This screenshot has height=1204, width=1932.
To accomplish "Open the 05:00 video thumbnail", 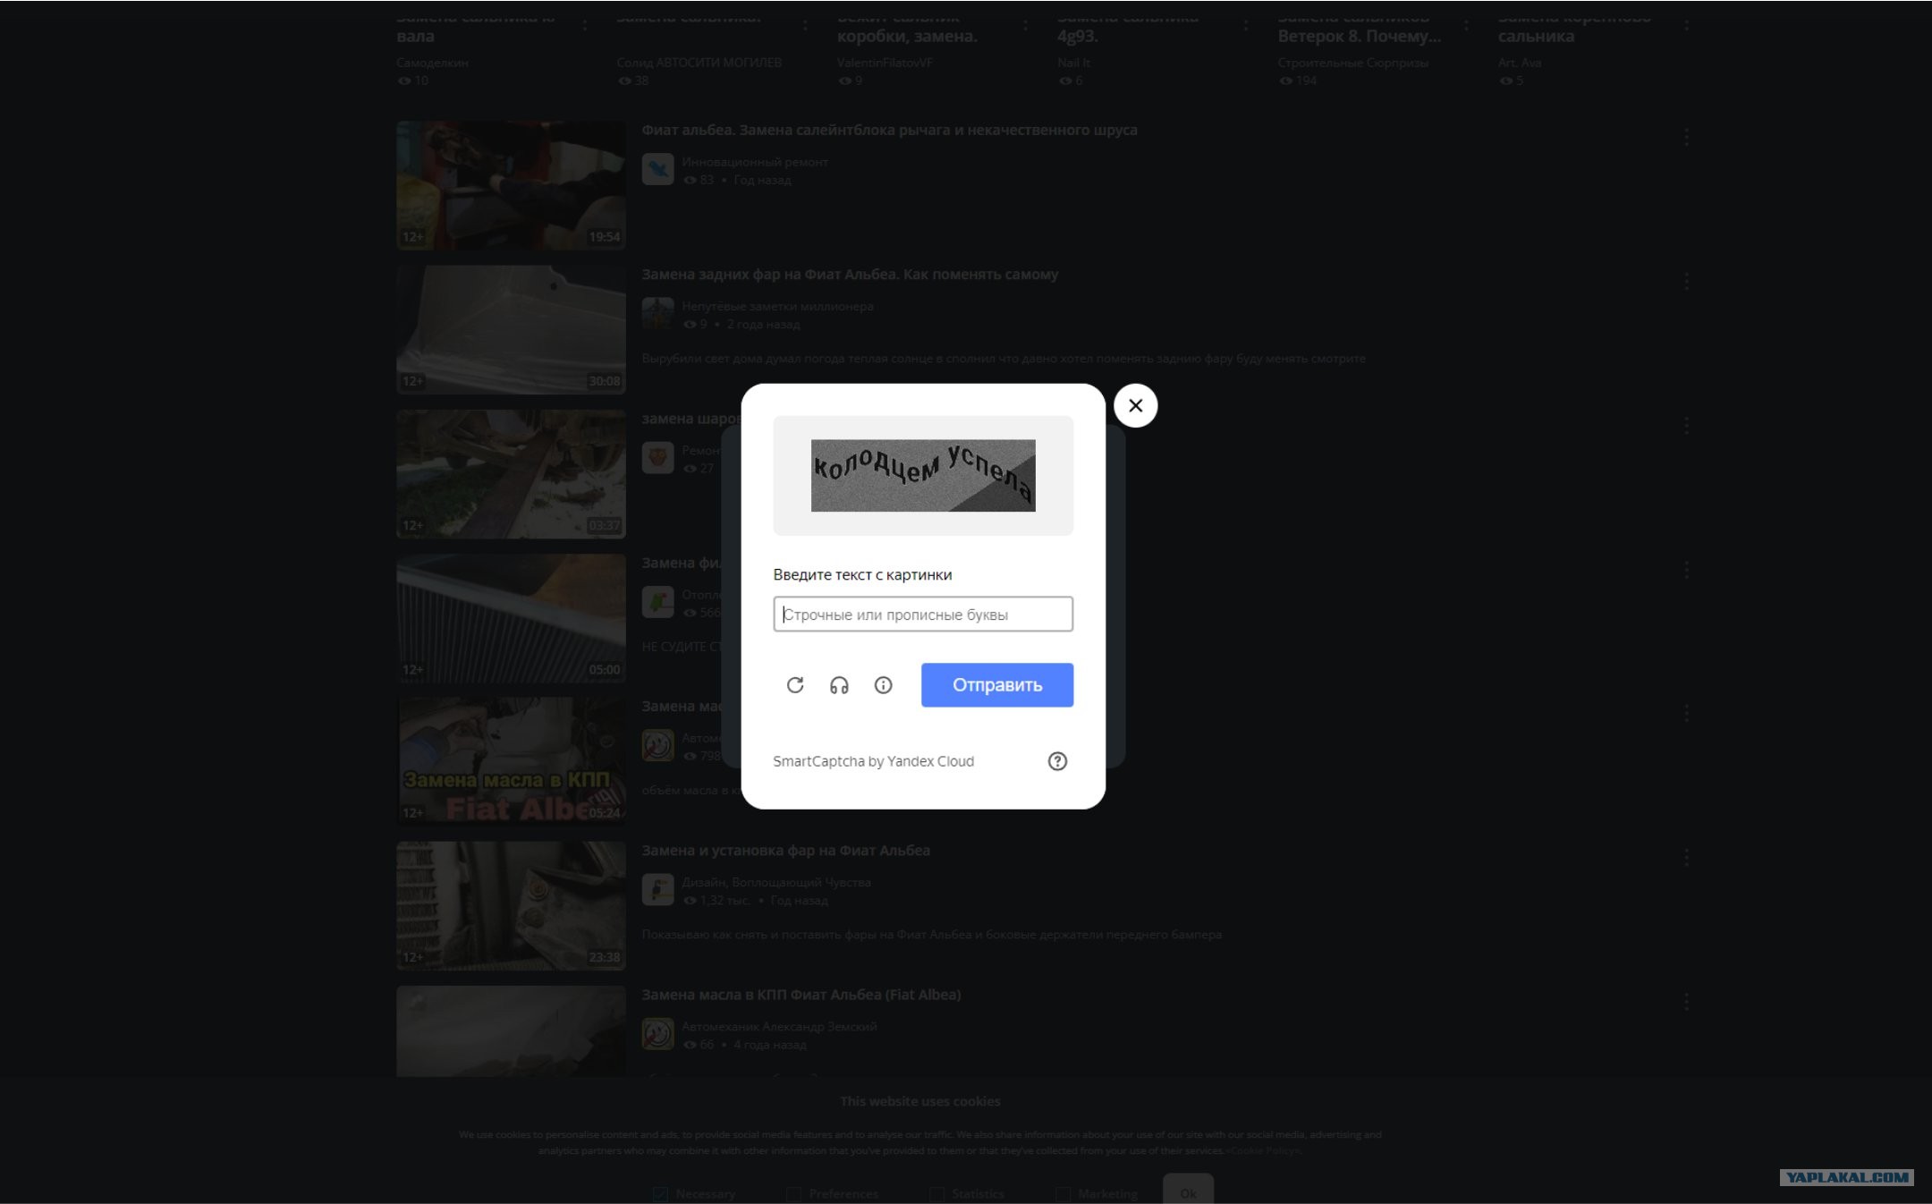I will click(511, 618).
